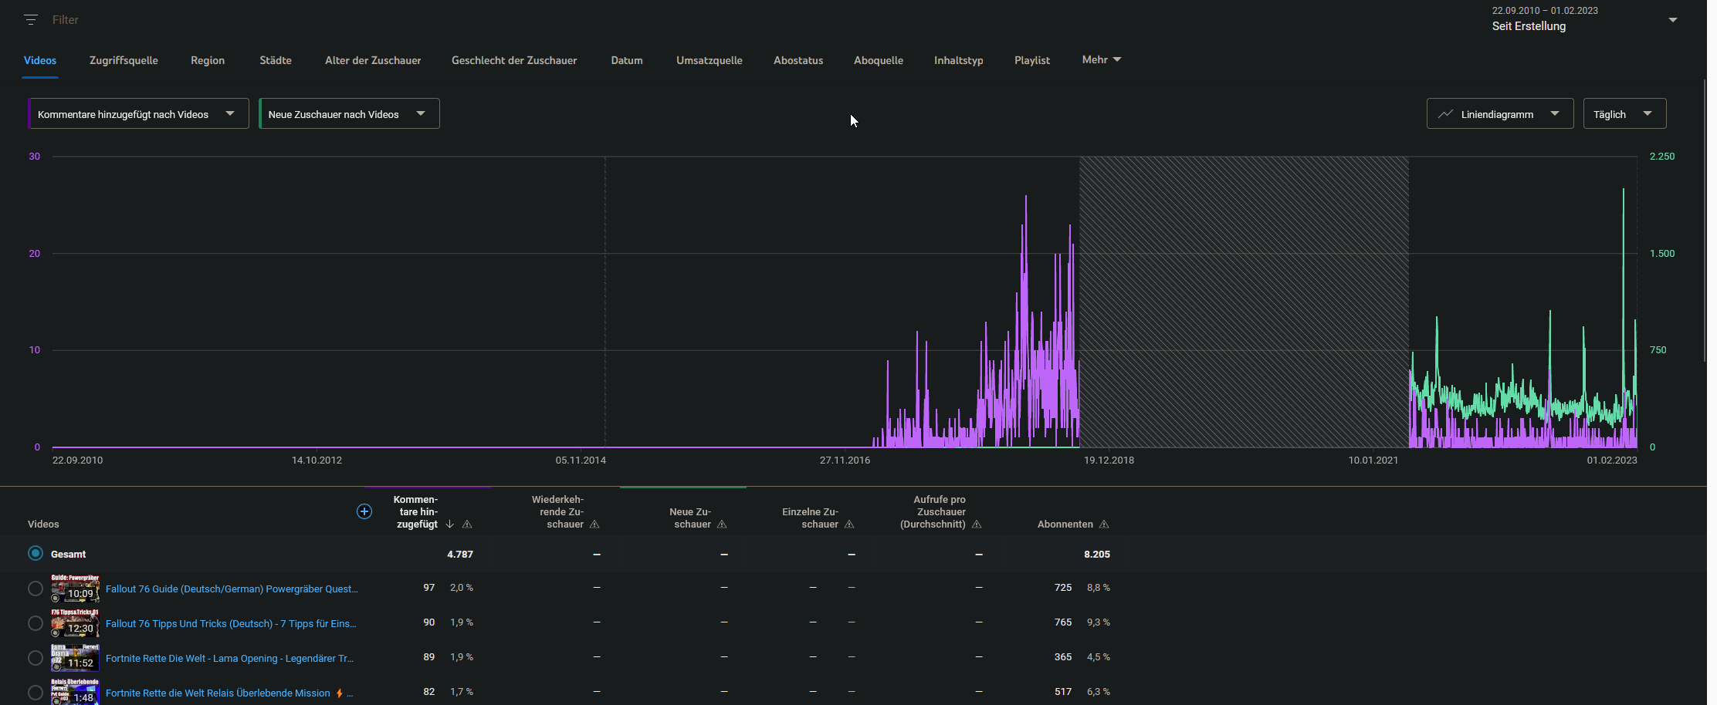Viewport: 1717px width, 705px height.
Task: Click warning icon beside Aufrufe pro Zuschauer
Action: (977, 525)
